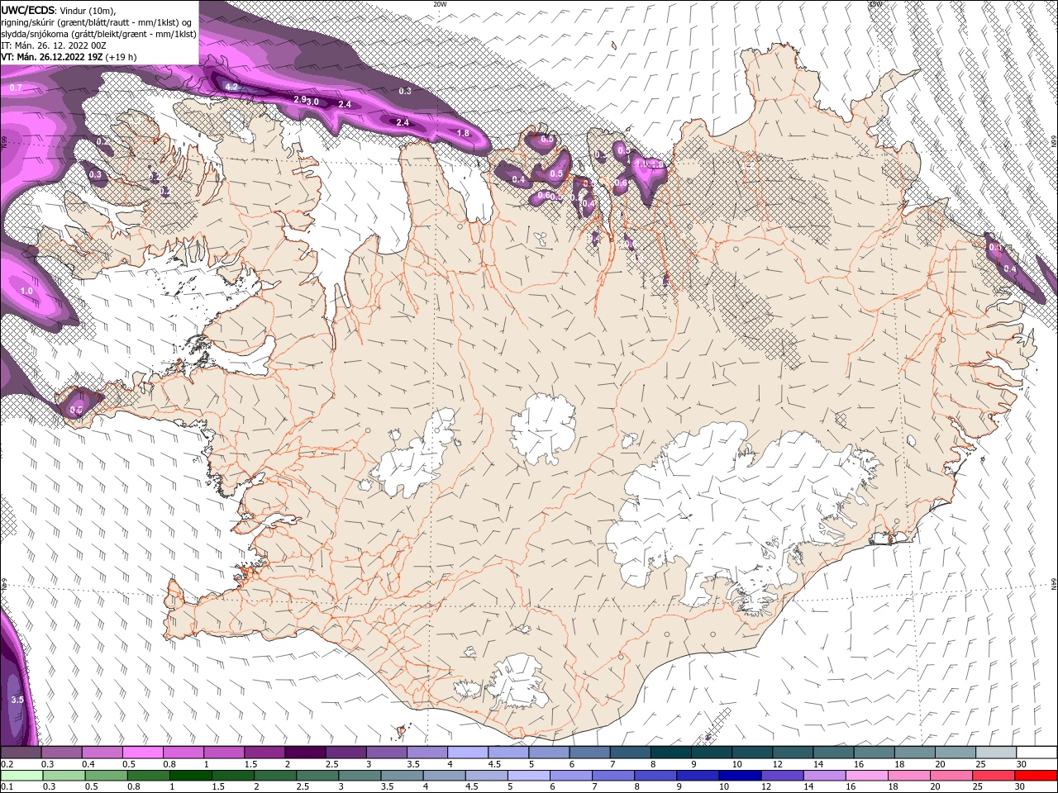Pick the upper scale swatch between 0.2 and 0.3

(21, 753)
